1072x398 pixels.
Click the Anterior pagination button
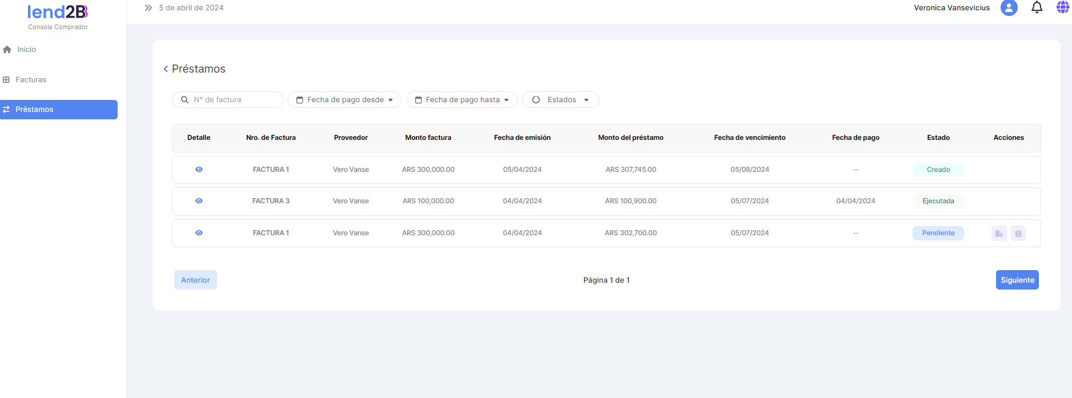point(195,280)
